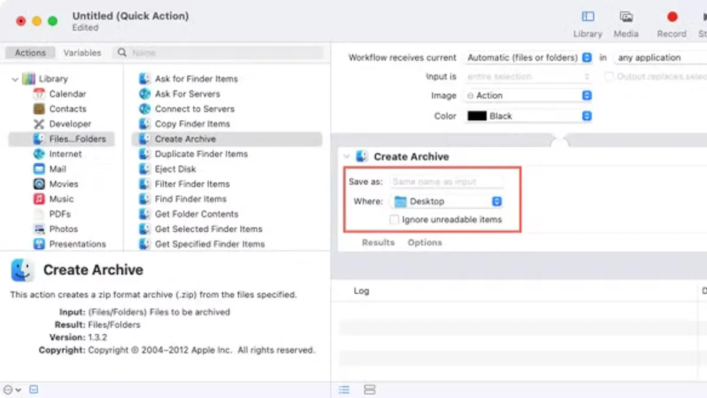Open the Image Action dropdown
707x398 pixels.
tap(528, 96)
